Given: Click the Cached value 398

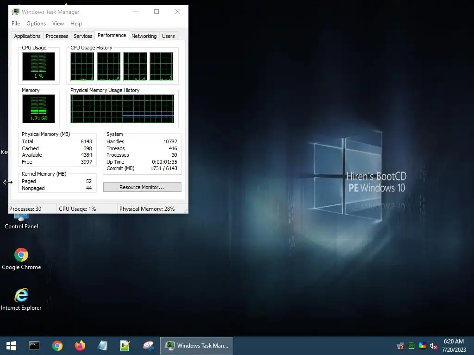Looking at the screenshot, I should [87, 148].
